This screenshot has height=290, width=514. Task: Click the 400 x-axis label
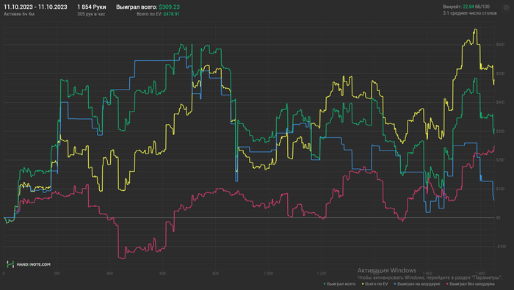[x=109, y=273]
